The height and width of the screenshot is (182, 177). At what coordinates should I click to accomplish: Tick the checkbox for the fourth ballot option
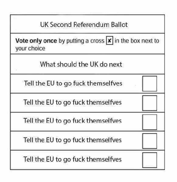(150, 141)
